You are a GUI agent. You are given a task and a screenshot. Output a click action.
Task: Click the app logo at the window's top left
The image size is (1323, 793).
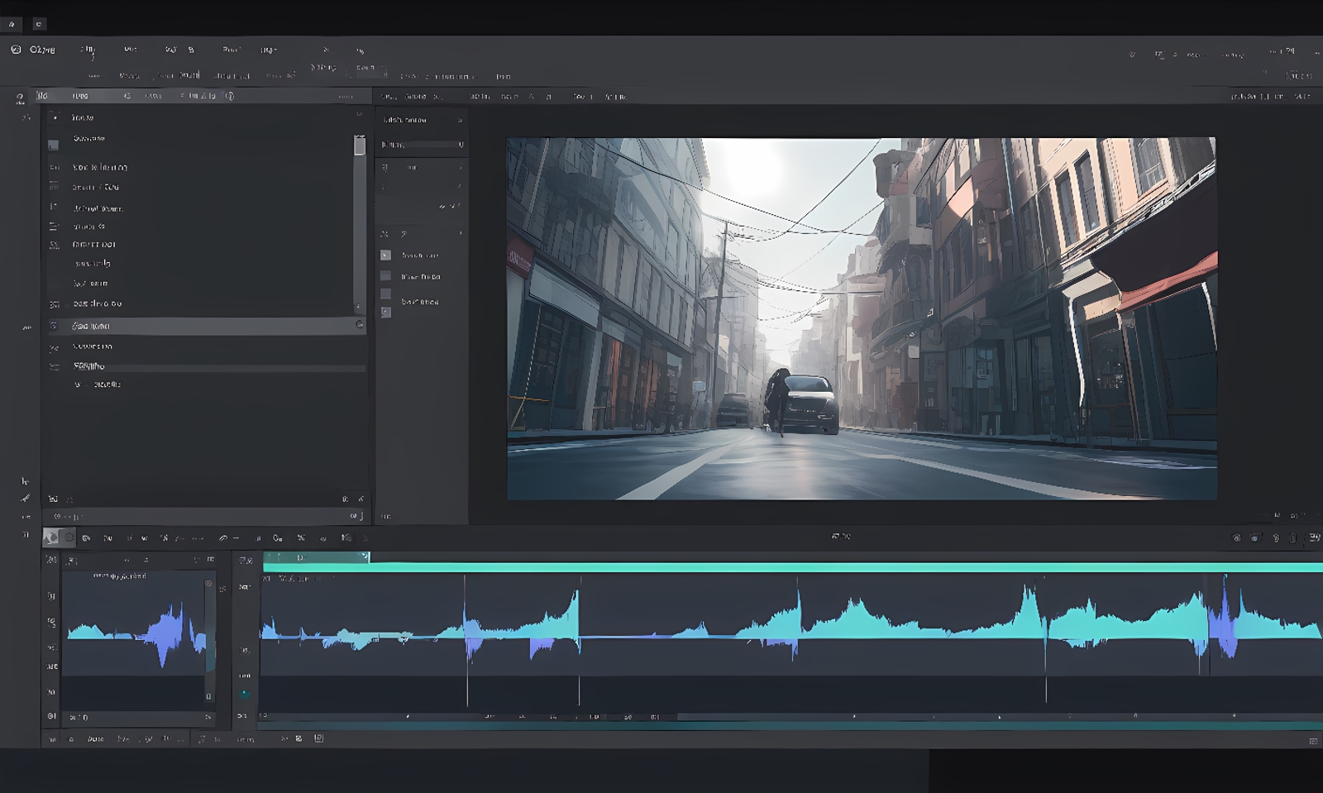16,50
